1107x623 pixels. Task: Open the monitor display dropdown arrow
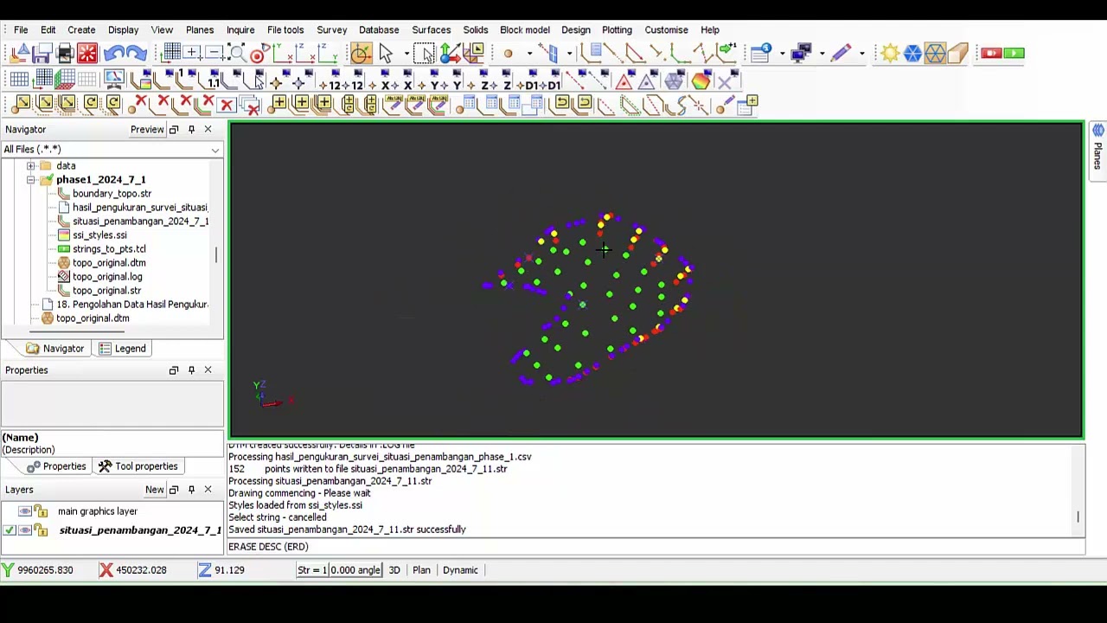[822, 54]
